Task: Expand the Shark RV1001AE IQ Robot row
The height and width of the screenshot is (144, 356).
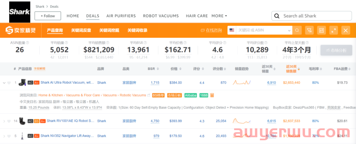Action: pyautogui.click(x=4, y=121)
